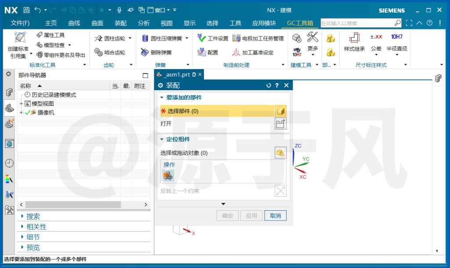This screenshot has height=268, width=450.
Task: Select 历史记录建模模式 item
Action: coord(51,95)
